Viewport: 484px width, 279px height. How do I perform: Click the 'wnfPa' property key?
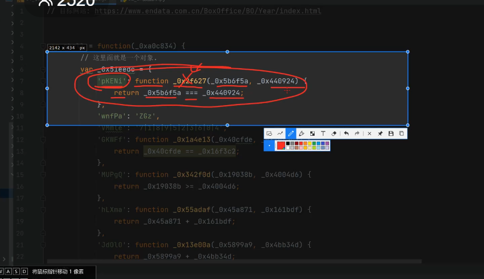point(111,116)
